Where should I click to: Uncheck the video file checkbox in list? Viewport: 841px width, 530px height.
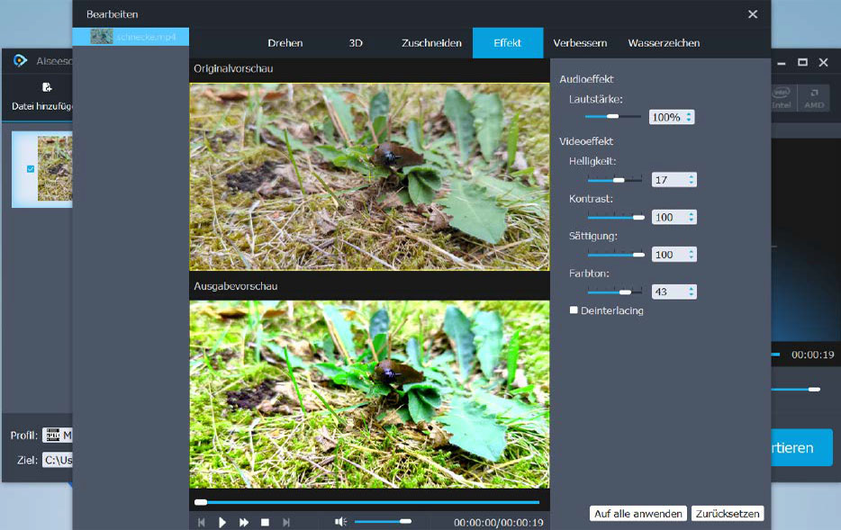pos(31,168)
